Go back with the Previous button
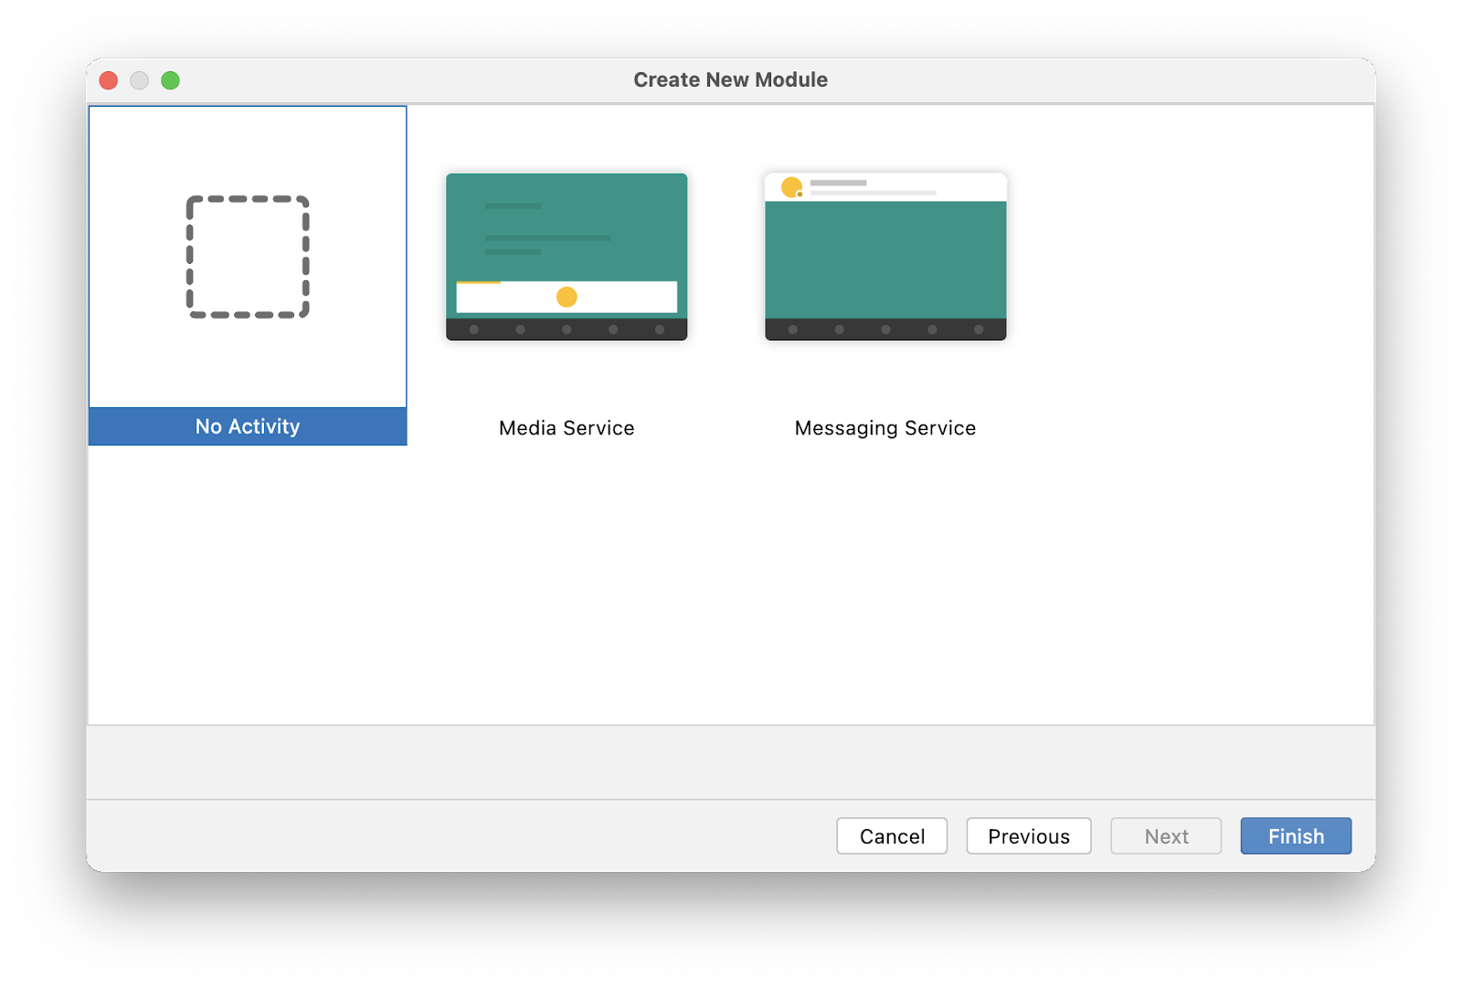 1028,836
